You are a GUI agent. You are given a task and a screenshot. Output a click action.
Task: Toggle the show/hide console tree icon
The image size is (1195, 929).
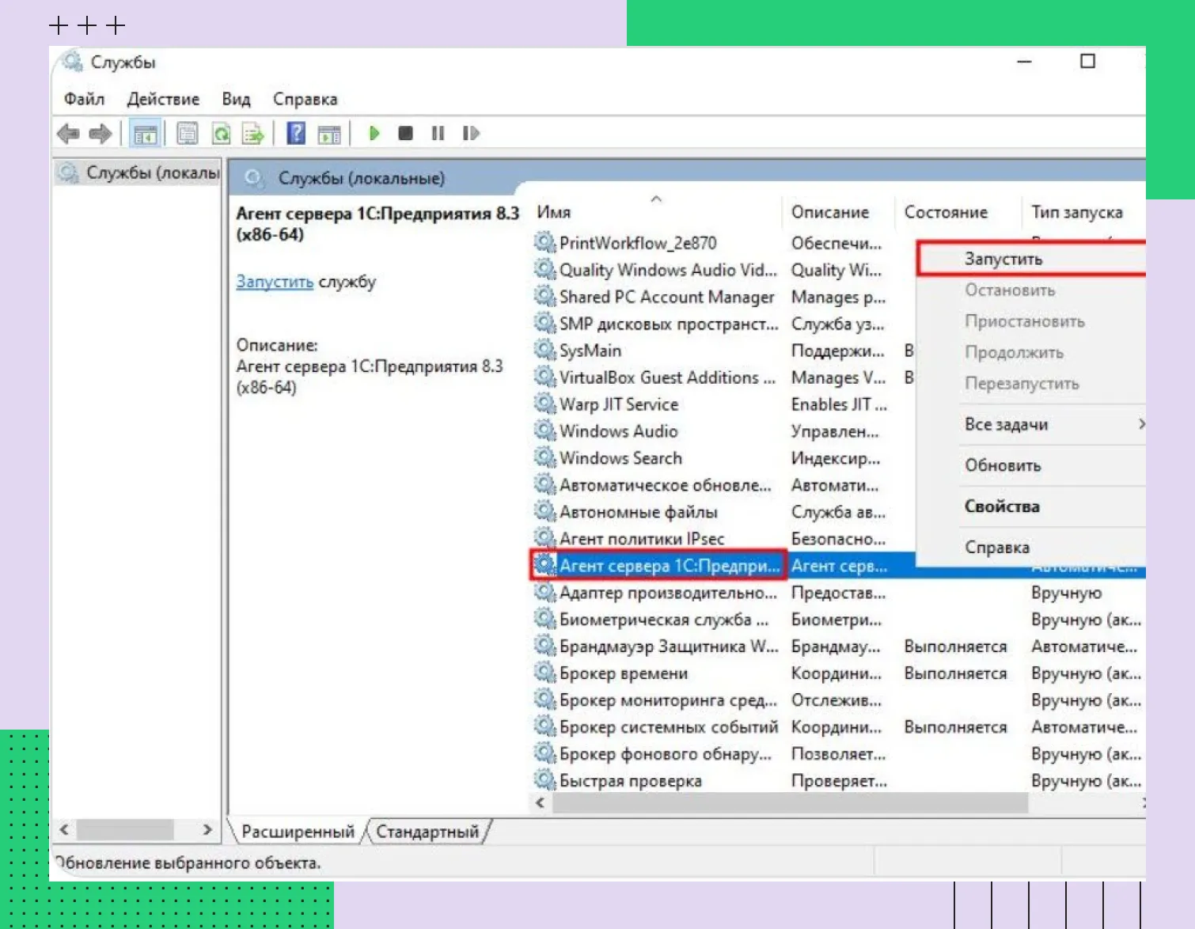pyautogui.click(x=145, y=134)
